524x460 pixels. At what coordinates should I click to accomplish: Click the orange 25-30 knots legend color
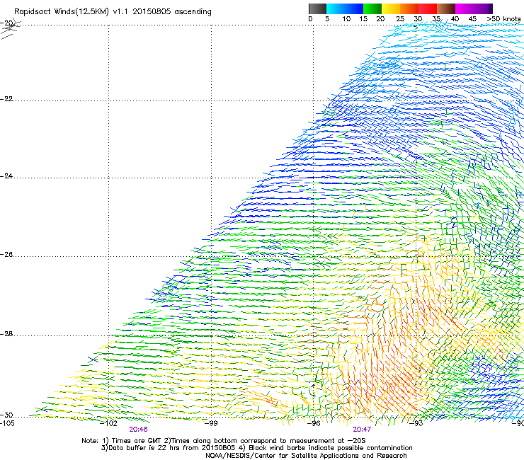click(409, 8)
